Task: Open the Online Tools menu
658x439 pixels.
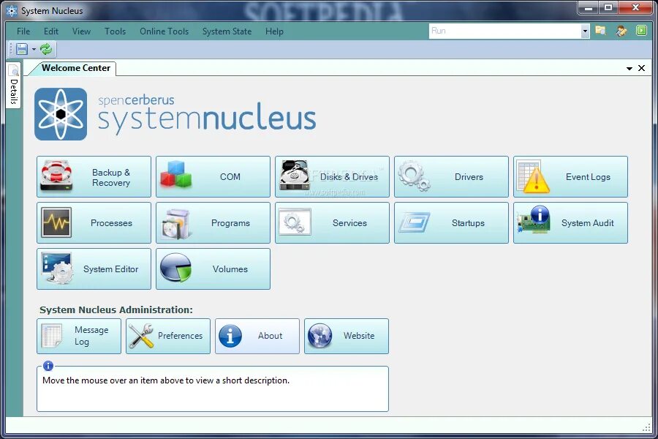Action: [164, 31]
